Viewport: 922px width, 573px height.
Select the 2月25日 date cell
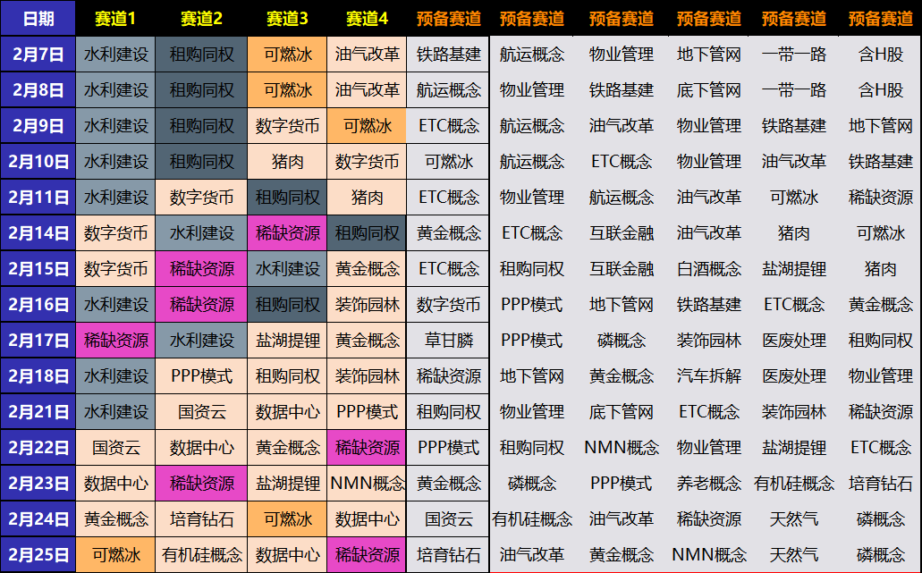click(38, 555)
